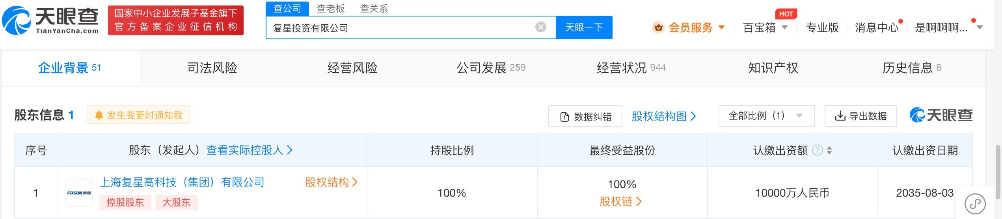Click the 天眼一下 search button

584,27
